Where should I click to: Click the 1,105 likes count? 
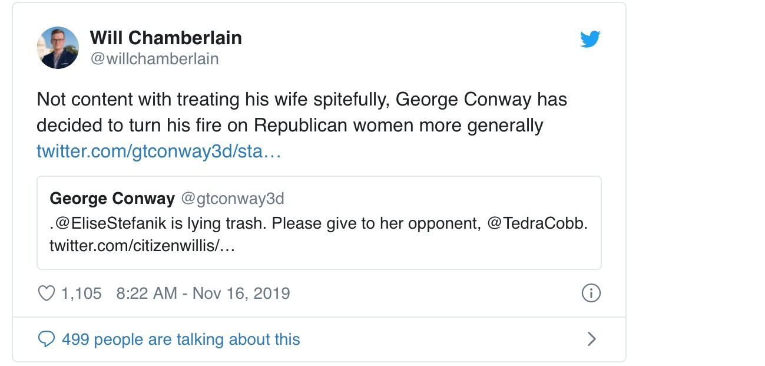coord(81,293)
